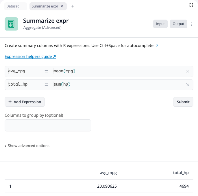Click the green calculator block icon
Screen dimensions: 198x196
click(11, 24)
